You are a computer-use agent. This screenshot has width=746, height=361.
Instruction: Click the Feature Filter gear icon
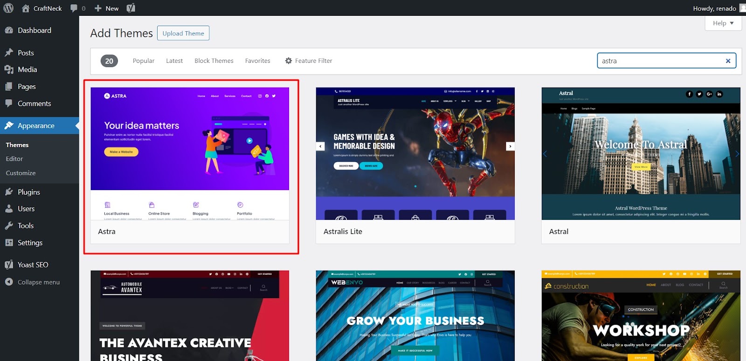289,61
